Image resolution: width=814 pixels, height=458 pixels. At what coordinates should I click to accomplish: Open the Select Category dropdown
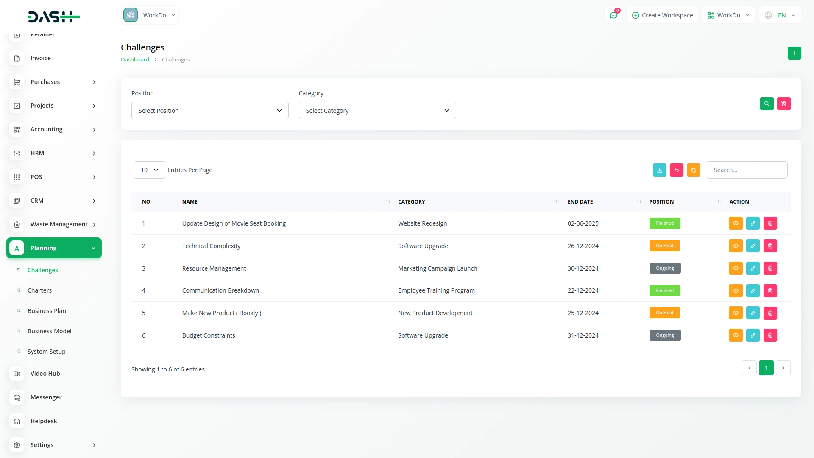[x=377, y=111]
